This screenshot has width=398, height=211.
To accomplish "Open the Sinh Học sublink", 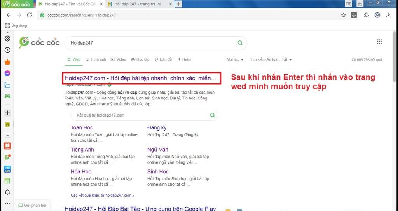I will coord(158,172).
